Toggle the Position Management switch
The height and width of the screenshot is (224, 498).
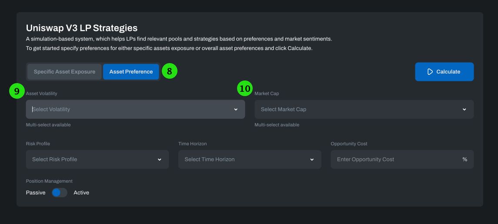[x=60, y=193]
